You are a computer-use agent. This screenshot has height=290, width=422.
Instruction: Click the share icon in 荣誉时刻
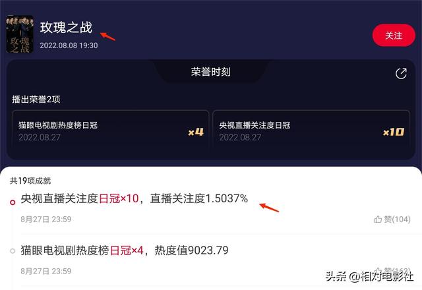pyautogui.click(x=401, y=73)
